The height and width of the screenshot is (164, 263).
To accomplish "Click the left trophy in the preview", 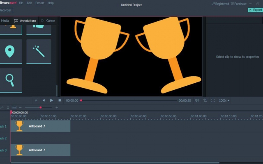I will click(98, 55).
